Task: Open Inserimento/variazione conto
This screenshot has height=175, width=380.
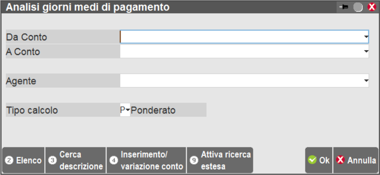Action: coord(146,160)
